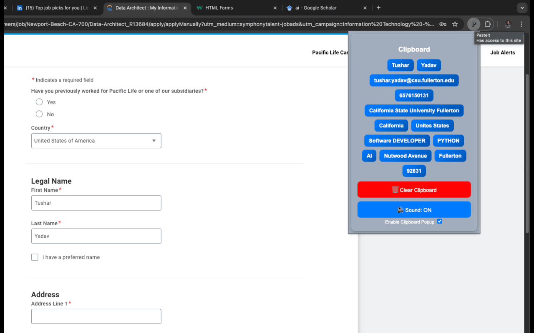534x333 pixels.
Task: Click the red Clear Clipboard button
Action: [x=414, y=190]
